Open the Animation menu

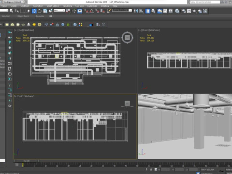[x=38, y=6]
